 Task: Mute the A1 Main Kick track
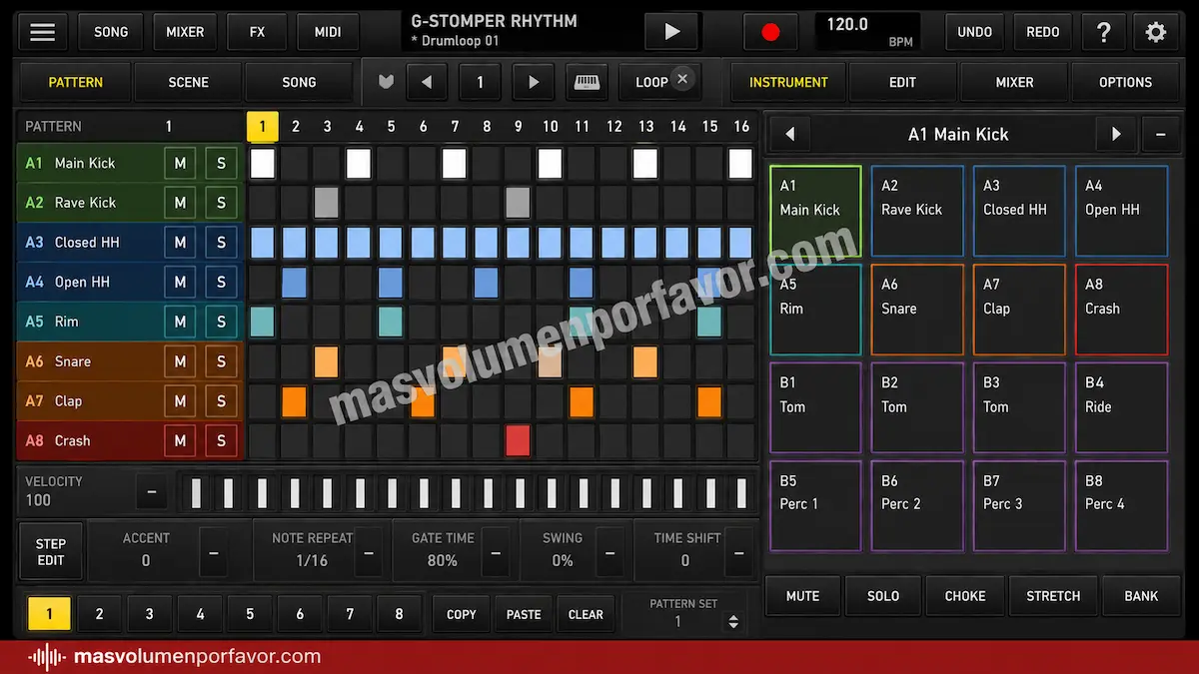coord(180,164)
